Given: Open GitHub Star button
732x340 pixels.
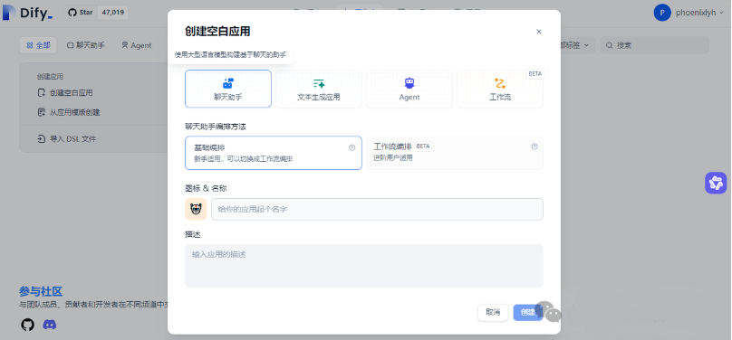Looking at the screenshot, I should 81,13.
